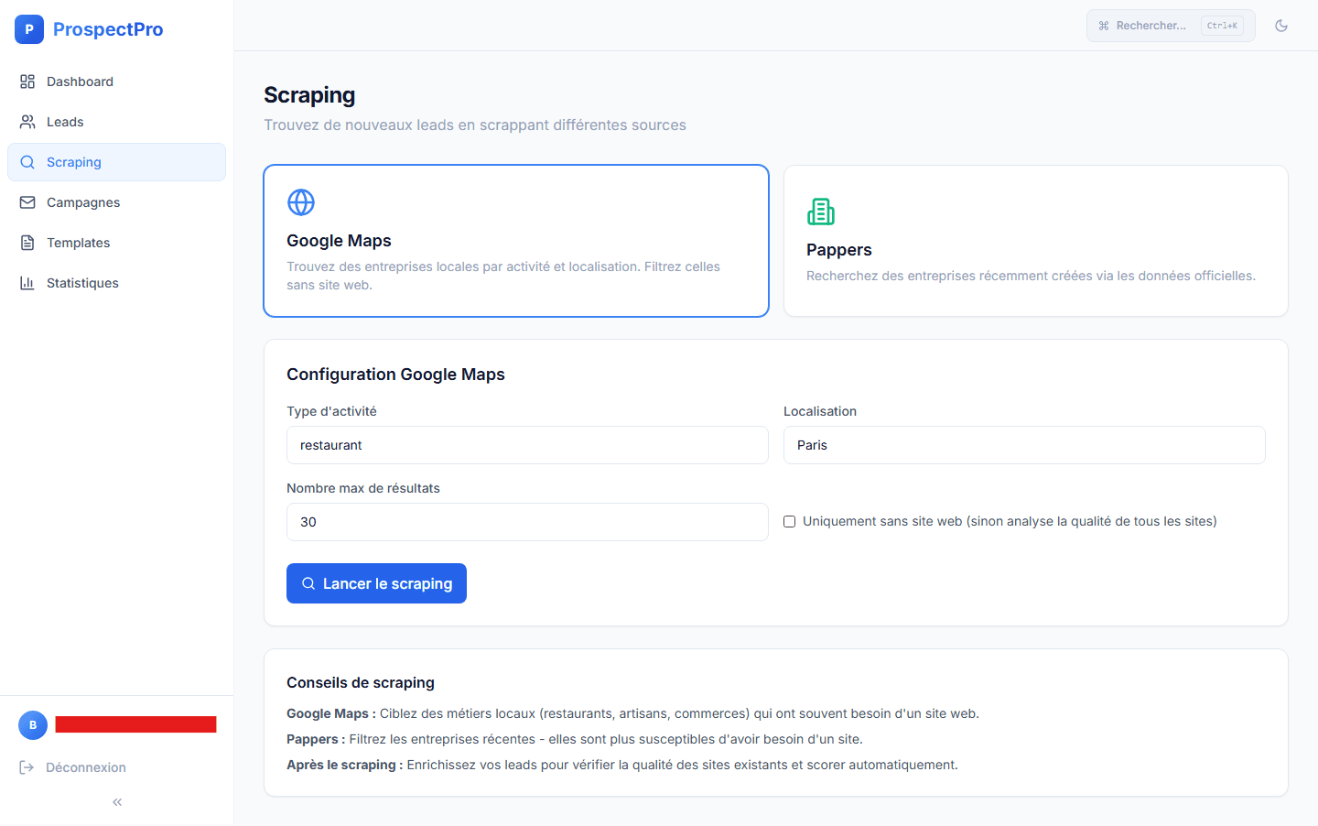
Task: Select the Pappers source card
Action: tap(1035, 241)
